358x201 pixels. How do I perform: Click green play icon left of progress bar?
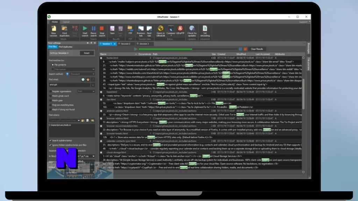point(136,49)
